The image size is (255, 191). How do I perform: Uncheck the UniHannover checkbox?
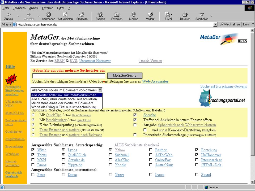pyautogui.click(x=197, y=155)
